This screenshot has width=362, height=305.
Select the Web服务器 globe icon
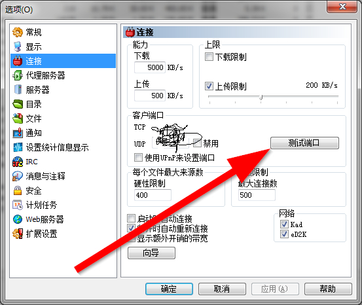tap(18, 219)
